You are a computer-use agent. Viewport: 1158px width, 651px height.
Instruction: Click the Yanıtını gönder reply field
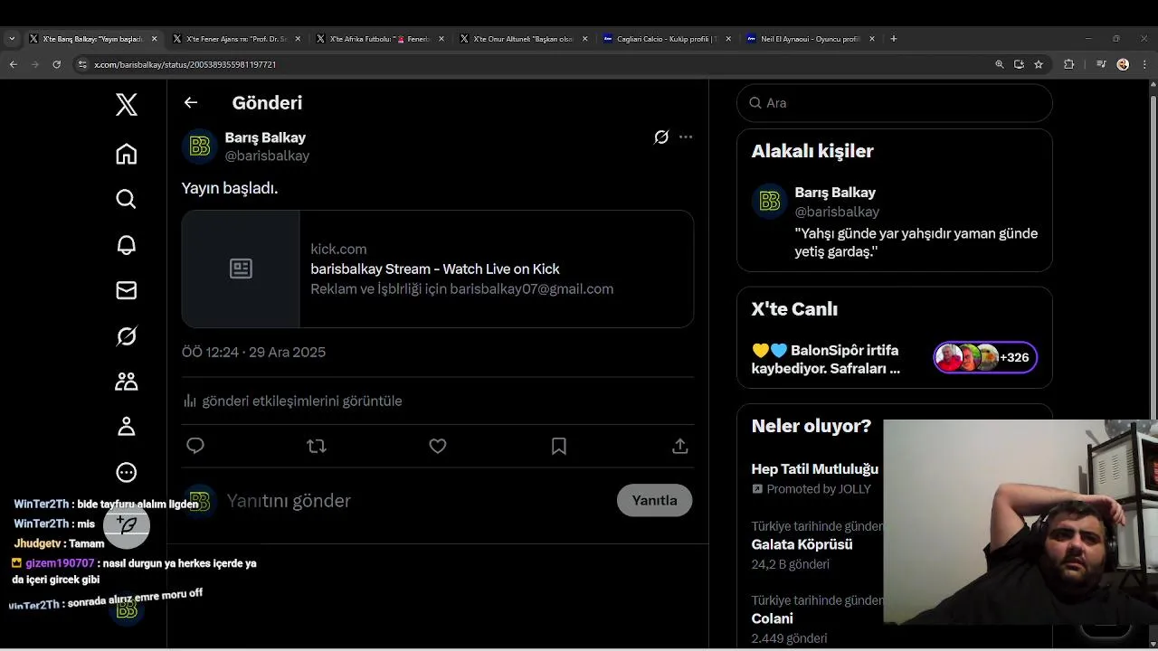416,501
